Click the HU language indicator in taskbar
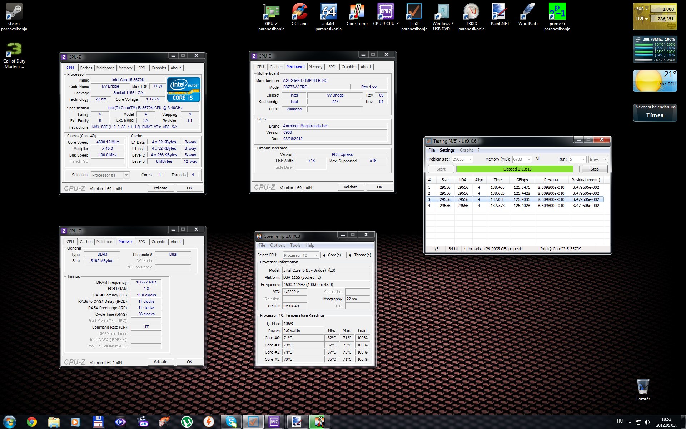The width and height of the screenshot is (686, 429). pos(620,421)
